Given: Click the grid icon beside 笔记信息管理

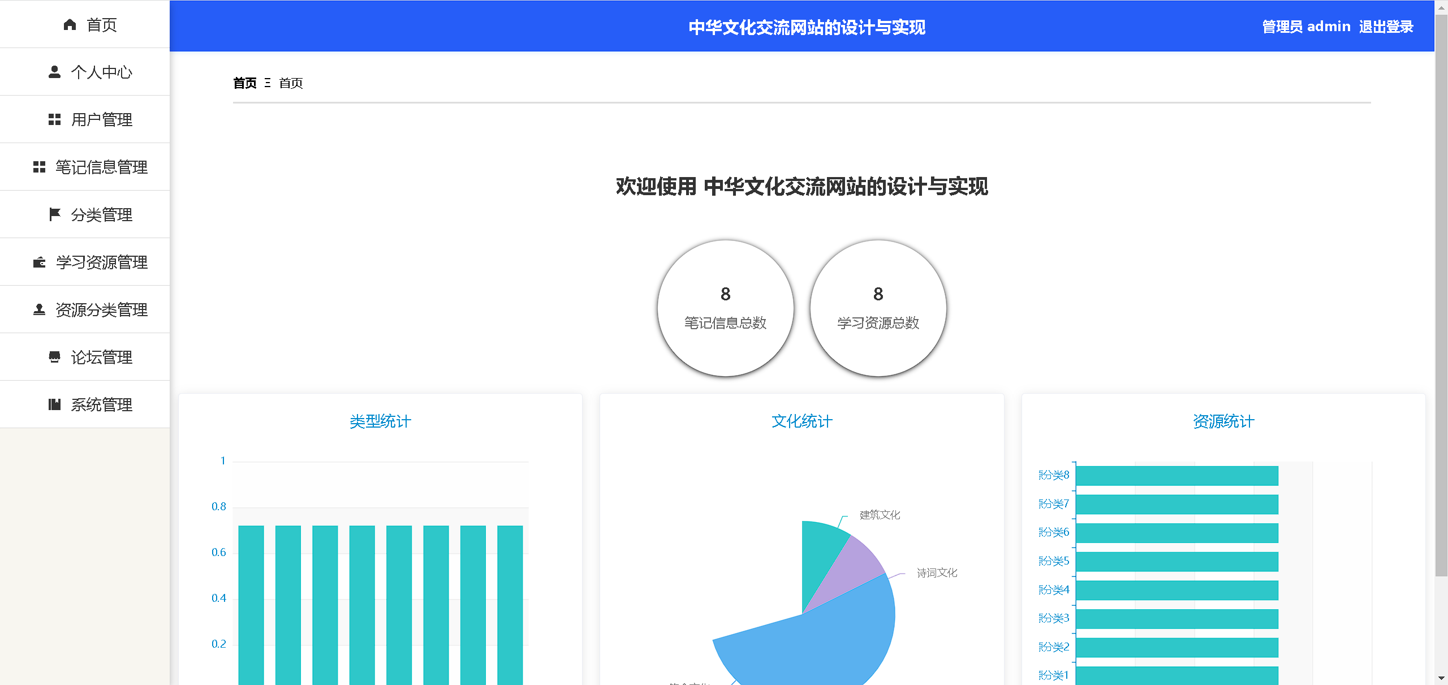Looking at the screenshot, I should (x=39, y=167).
